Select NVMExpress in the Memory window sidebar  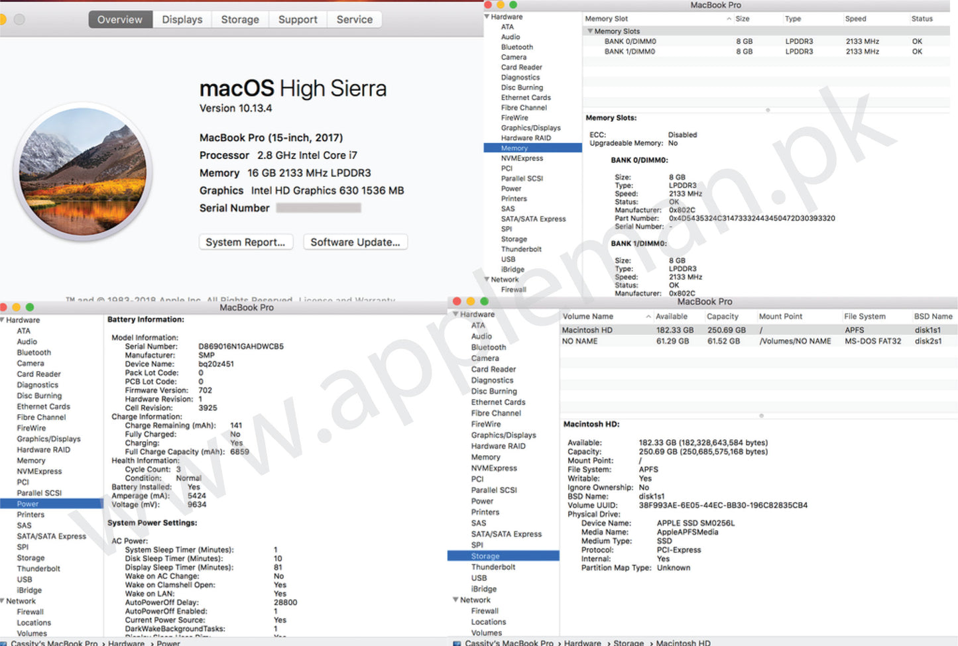point(522,158)
